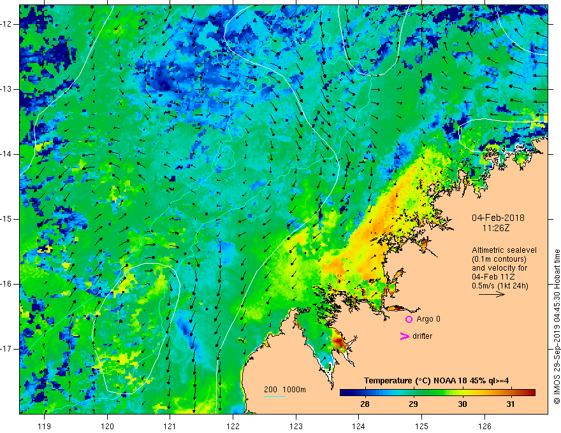Screen dimensions: 561x433
Task: Click the 30 value on temperature scale
Action: click(462, 404)
